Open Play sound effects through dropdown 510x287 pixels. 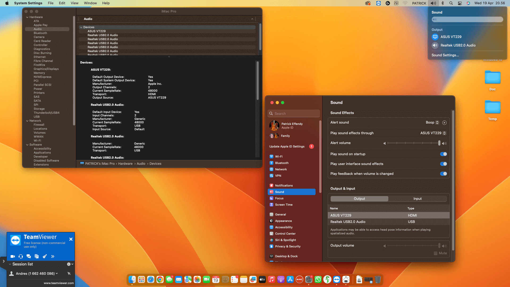pyautogui.click(x=433, y=133)
